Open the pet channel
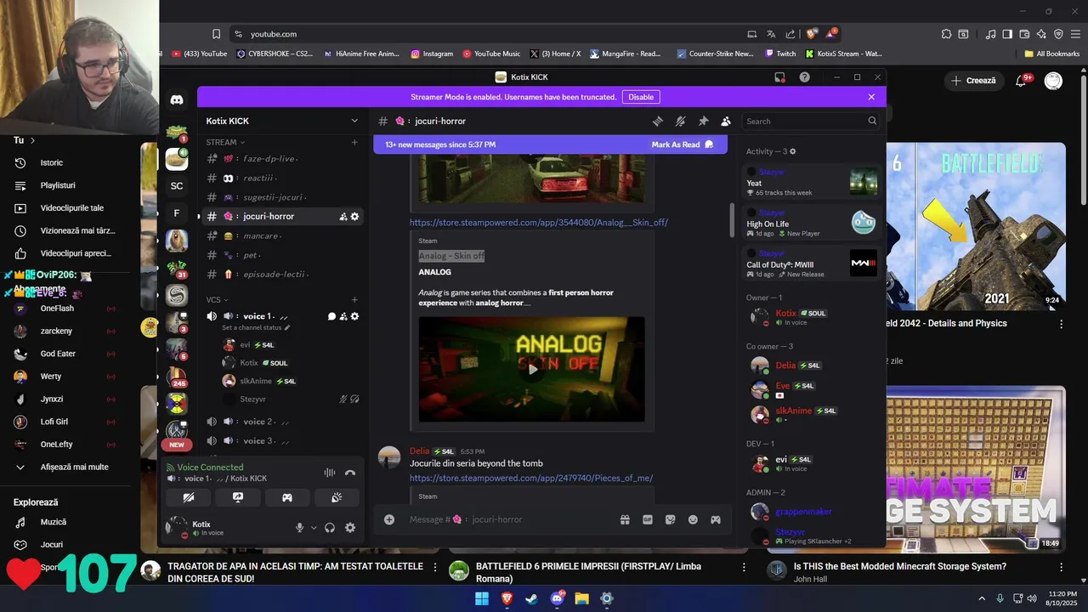Screen dimensions: 1088x612 (x=282, y=255)
